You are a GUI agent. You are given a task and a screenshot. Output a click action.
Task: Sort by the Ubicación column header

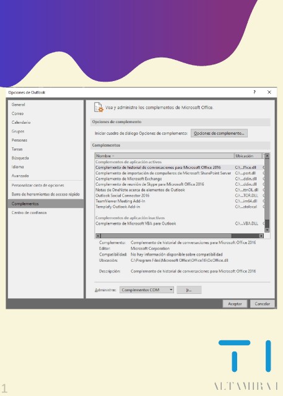point(248,156)
